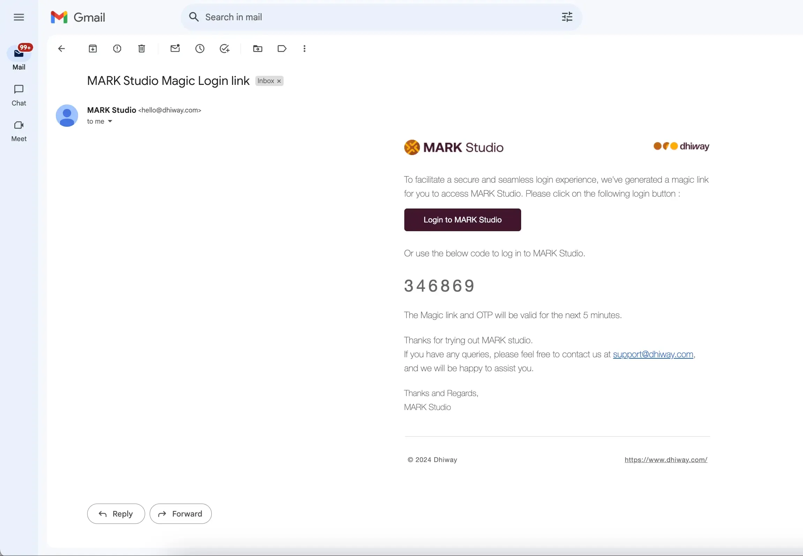
Task: Remove the Inbox label from this conversation
Action: [279, 81]
